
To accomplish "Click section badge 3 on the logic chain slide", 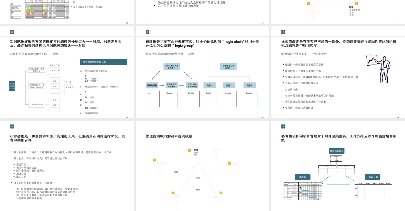I will tap(147, 32).
